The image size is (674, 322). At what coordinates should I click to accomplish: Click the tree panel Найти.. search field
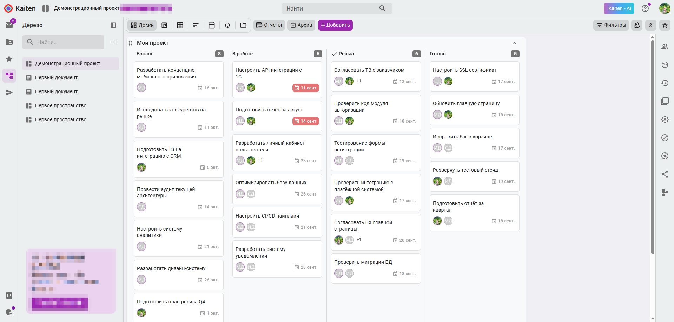tap(63, 42)
